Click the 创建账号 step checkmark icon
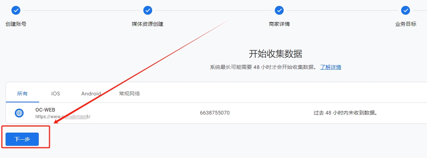Image resolution: width=427 pixels, height=158 pixels. (16, 11)
